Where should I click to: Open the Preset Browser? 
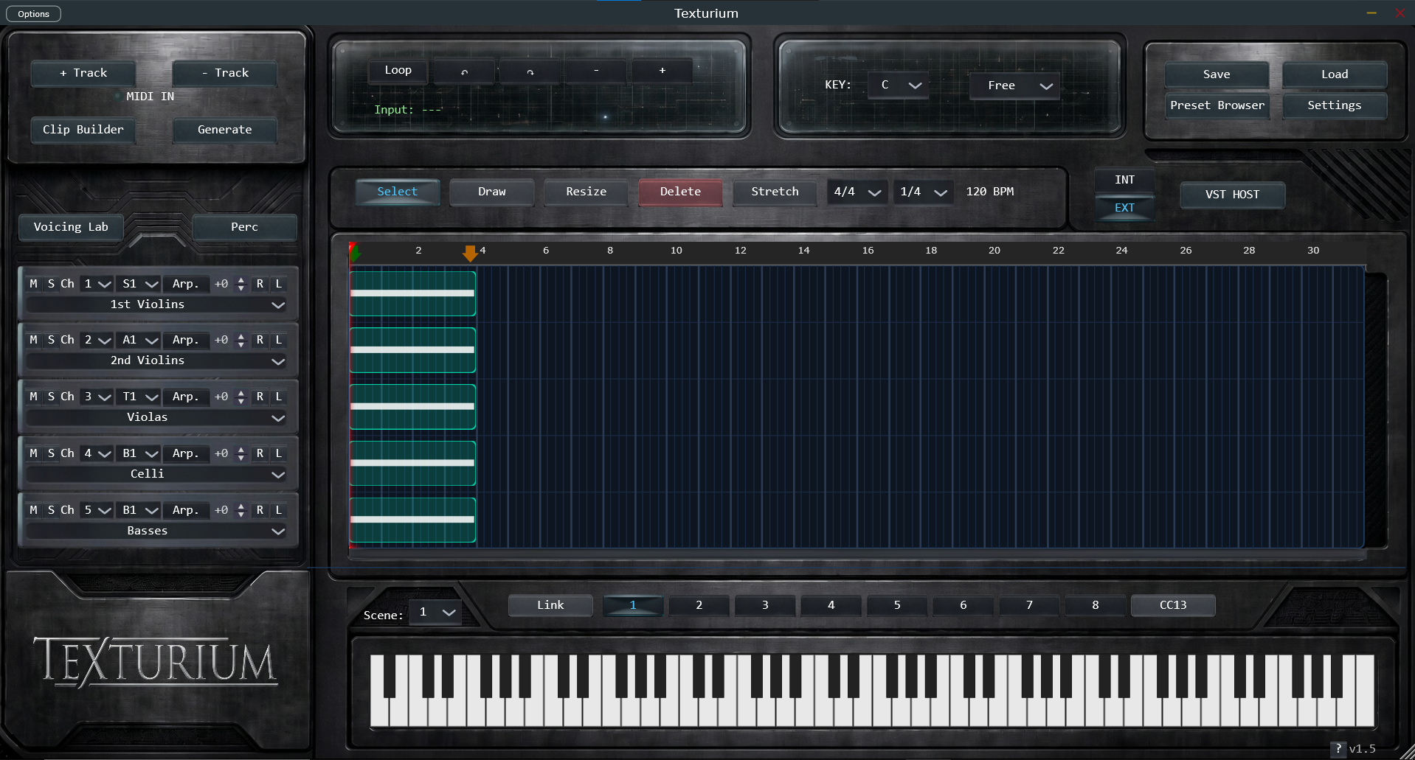pos(1217,105)
